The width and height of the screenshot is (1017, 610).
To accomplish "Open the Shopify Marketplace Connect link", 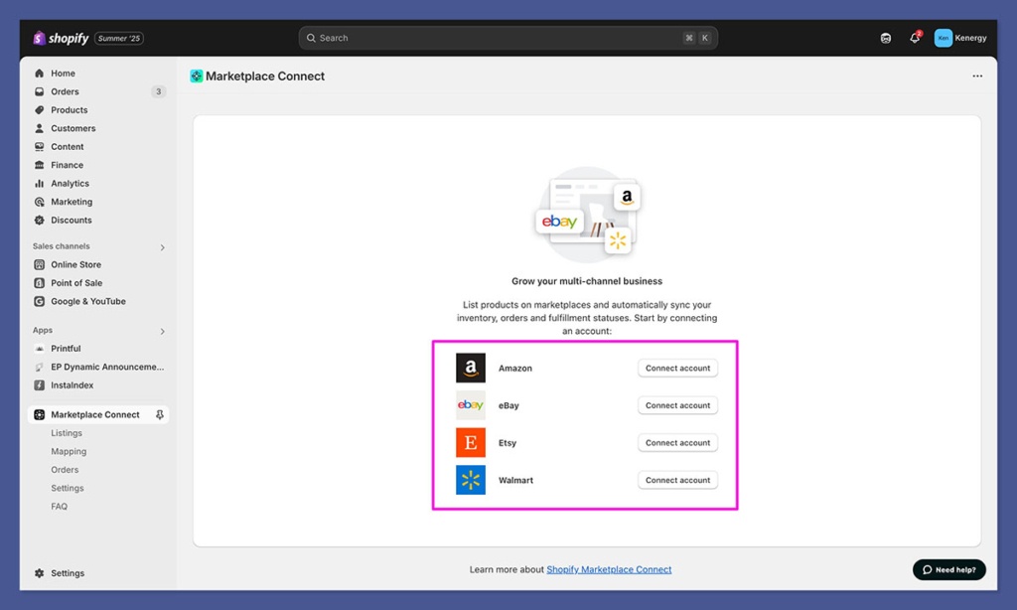I will pyautogui.click(x=609, y=570).
